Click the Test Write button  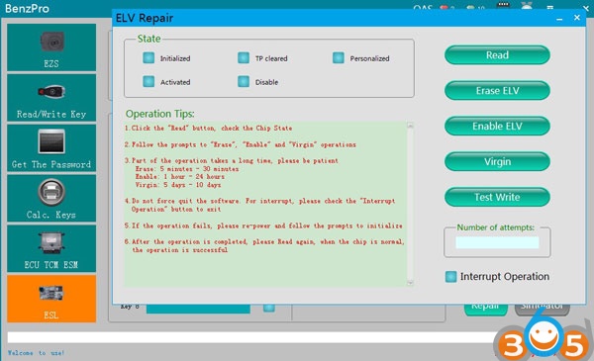coord(497,197)
